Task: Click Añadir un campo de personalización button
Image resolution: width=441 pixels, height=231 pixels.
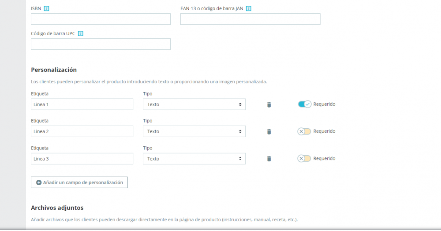Action: [79, 183]
